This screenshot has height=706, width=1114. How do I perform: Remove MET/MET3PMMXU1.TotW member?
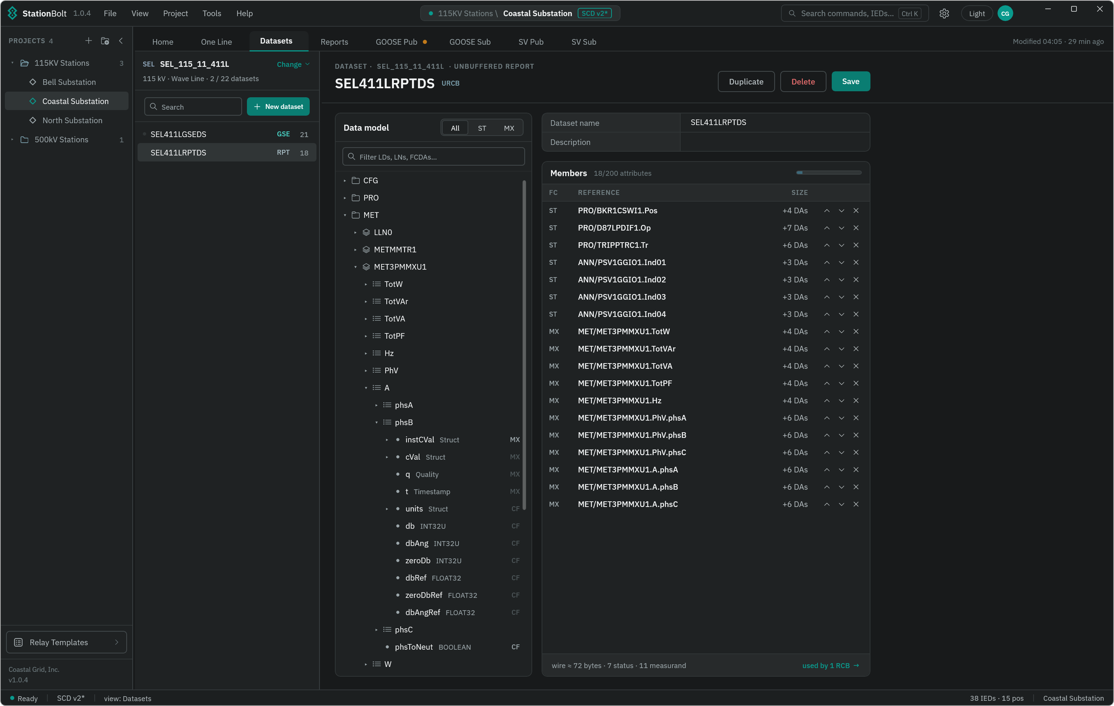[855, 332]
